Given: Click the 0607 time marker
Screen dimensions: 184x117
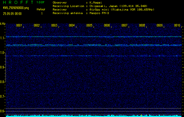Looking at the screenshot, I should click(124, 25).
